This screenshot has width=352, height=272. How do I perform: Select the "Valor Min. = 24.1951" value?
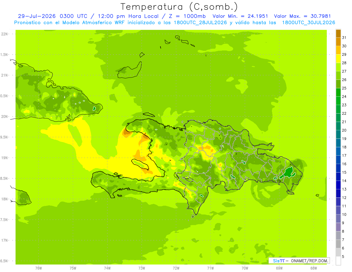coord(240,16)
